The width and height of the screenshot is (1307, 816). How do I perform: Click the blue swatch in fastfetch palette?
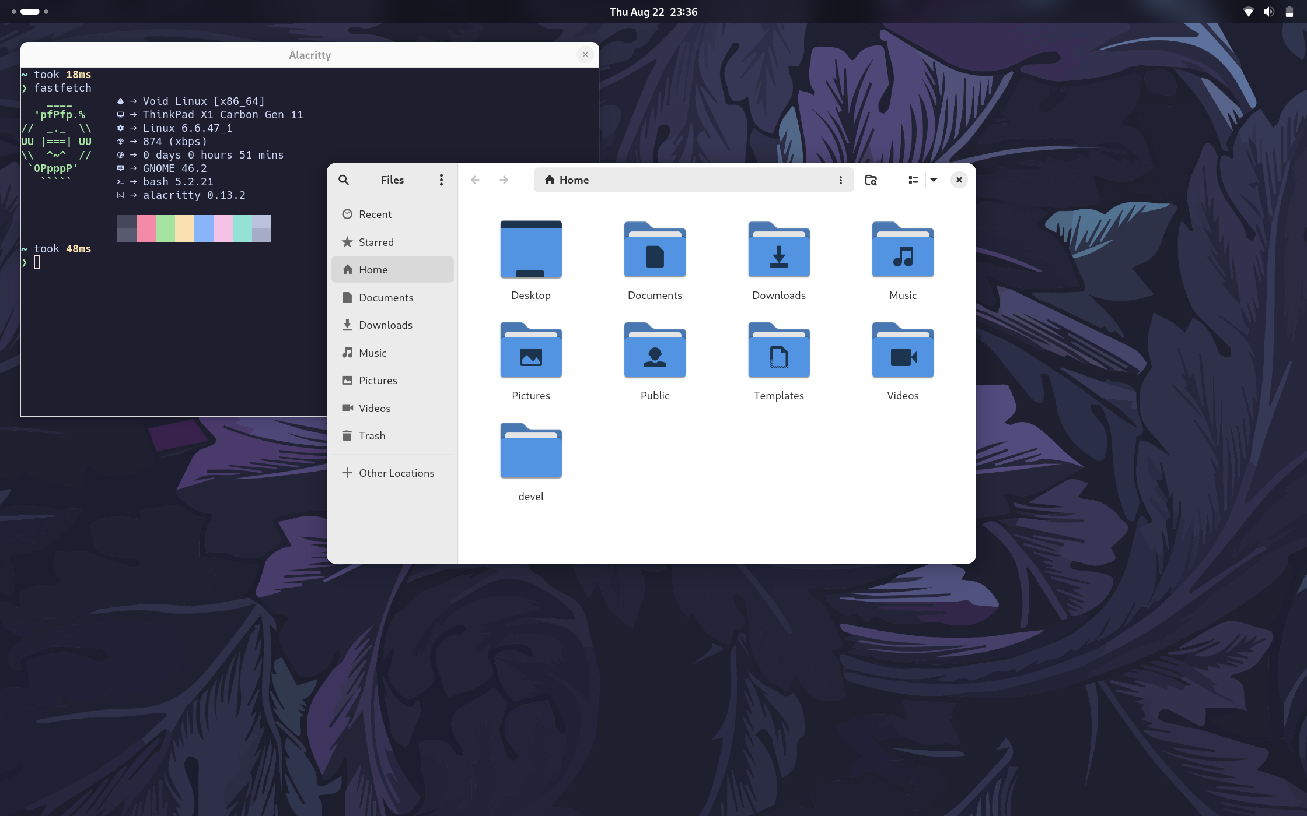tap(204, 228)
